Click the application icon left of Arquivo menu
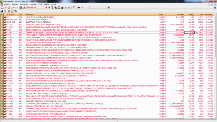The image size is (217, 122). (x=1, y=4)
